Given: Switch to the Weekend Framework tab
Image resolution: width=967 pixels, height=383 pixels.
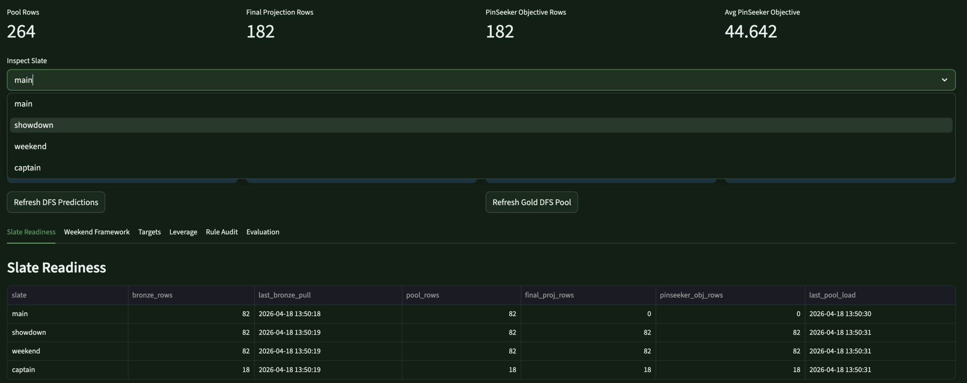Looking at the screenshot, I should tap(96, 232).
